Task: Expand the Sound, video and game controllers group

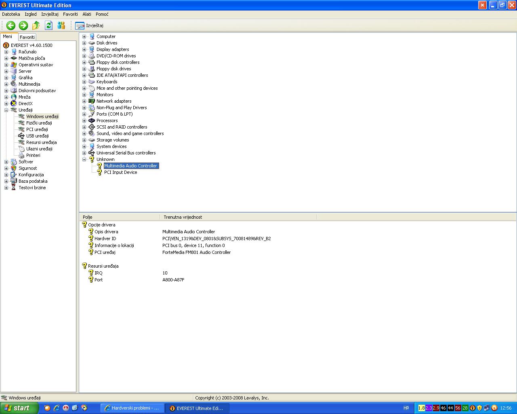Action: pos(84,133)
